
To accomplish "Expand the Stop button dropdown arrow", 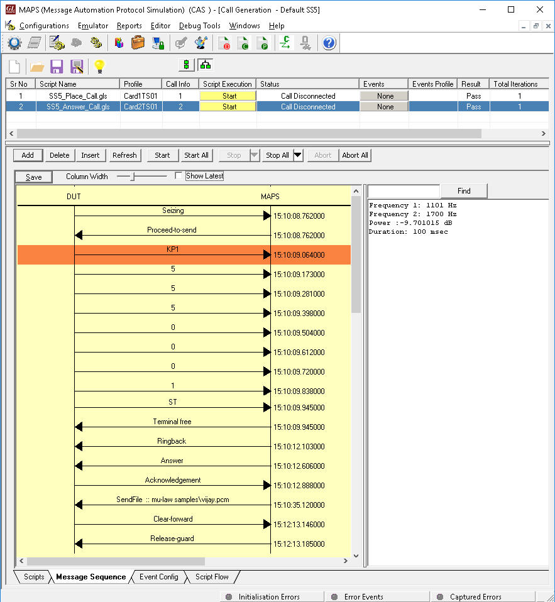I will [x=255, y=155].
